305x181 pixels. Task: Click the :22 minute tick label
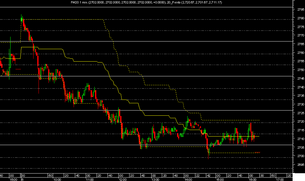coord(198,175)
